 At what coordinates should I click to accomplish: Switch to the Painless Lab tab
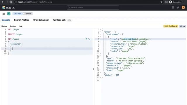[59, 20]
